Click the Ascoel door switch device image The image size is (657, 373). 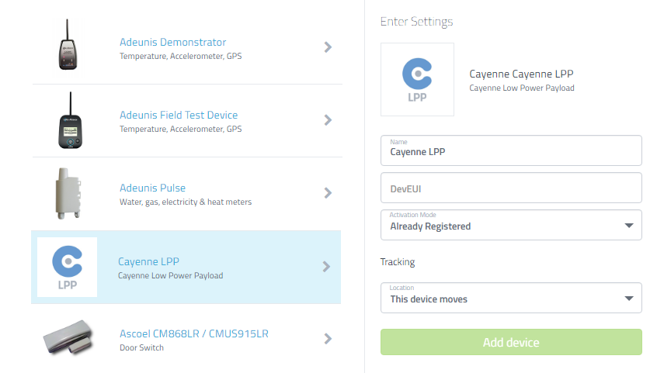pyautogui.click(x=68, y=337)
